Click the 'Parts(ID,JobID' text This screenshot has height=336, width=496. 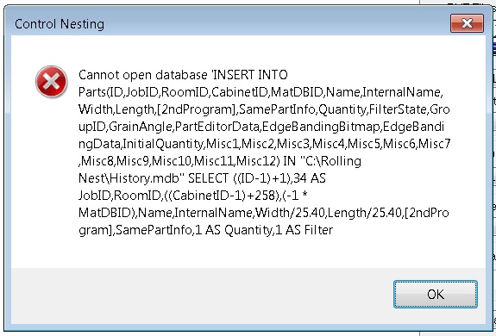tap(118, 92)
